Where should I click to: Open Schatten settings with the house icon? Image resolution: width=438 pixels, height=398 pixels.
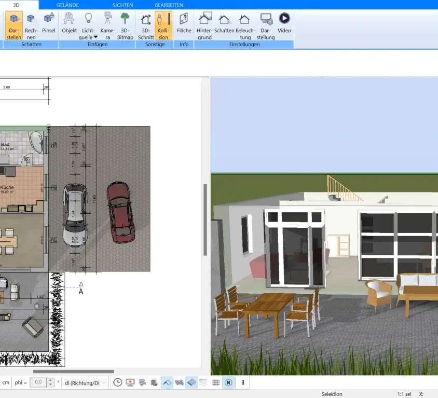click(x=224, y=23)
